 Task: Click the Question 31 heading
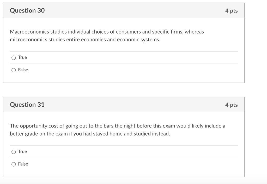point(27,105)
